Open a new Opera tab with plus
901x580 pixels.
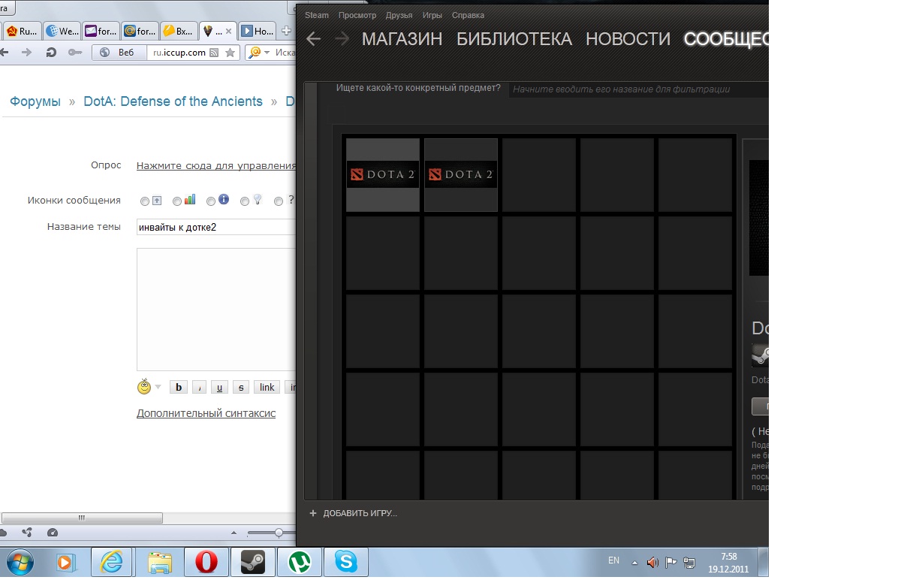[x=286, y=31]
